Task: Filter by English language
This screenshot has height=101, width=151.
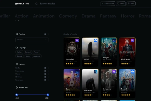Action: pos(19,52)
